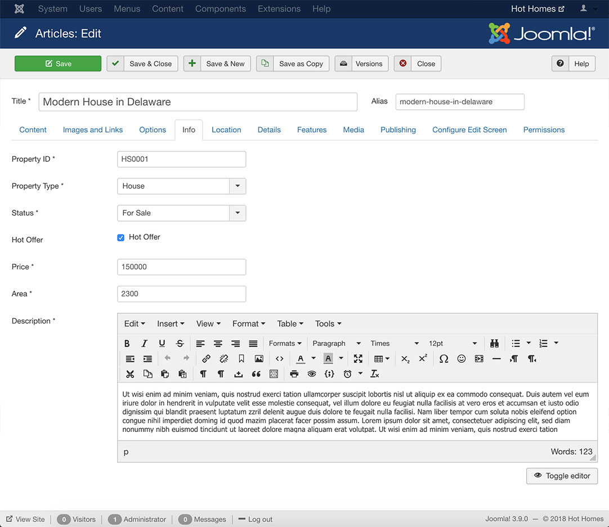
Task: Click the print icon in editor
Action: point(294,374)
